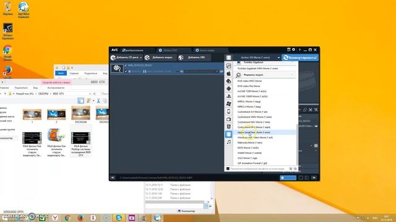Open the audio formats music-note category

coord(228,142)
